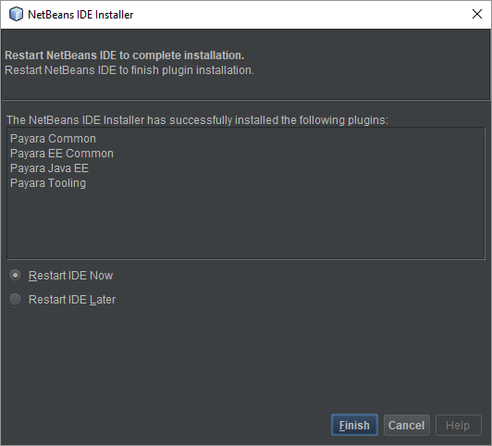Select Payara EE Common entry
Viewport: 492px width, 446px height.
click(x=62, y=154)
